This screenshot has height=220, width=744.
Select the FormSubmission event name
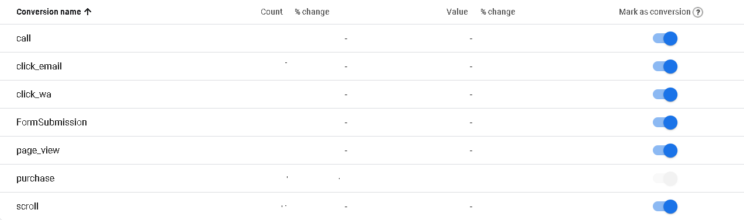click(51, 123)
